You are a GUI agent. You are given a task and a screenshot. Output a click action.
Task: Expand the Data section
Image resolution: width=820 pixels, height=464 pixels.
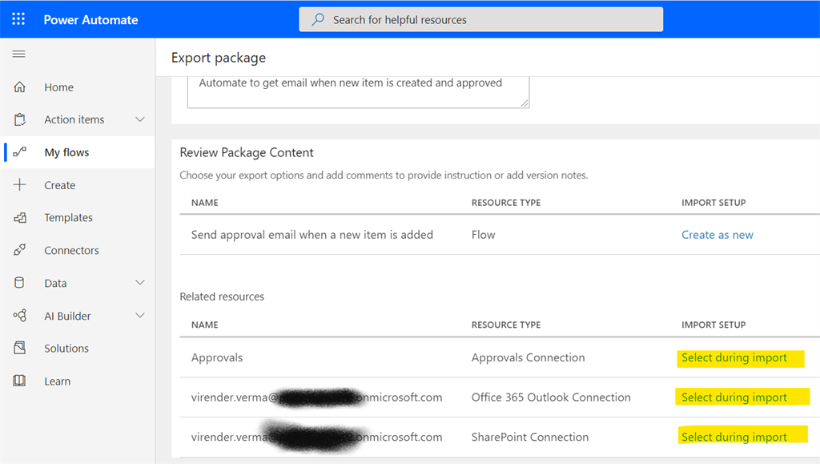(x=141, y=282)
